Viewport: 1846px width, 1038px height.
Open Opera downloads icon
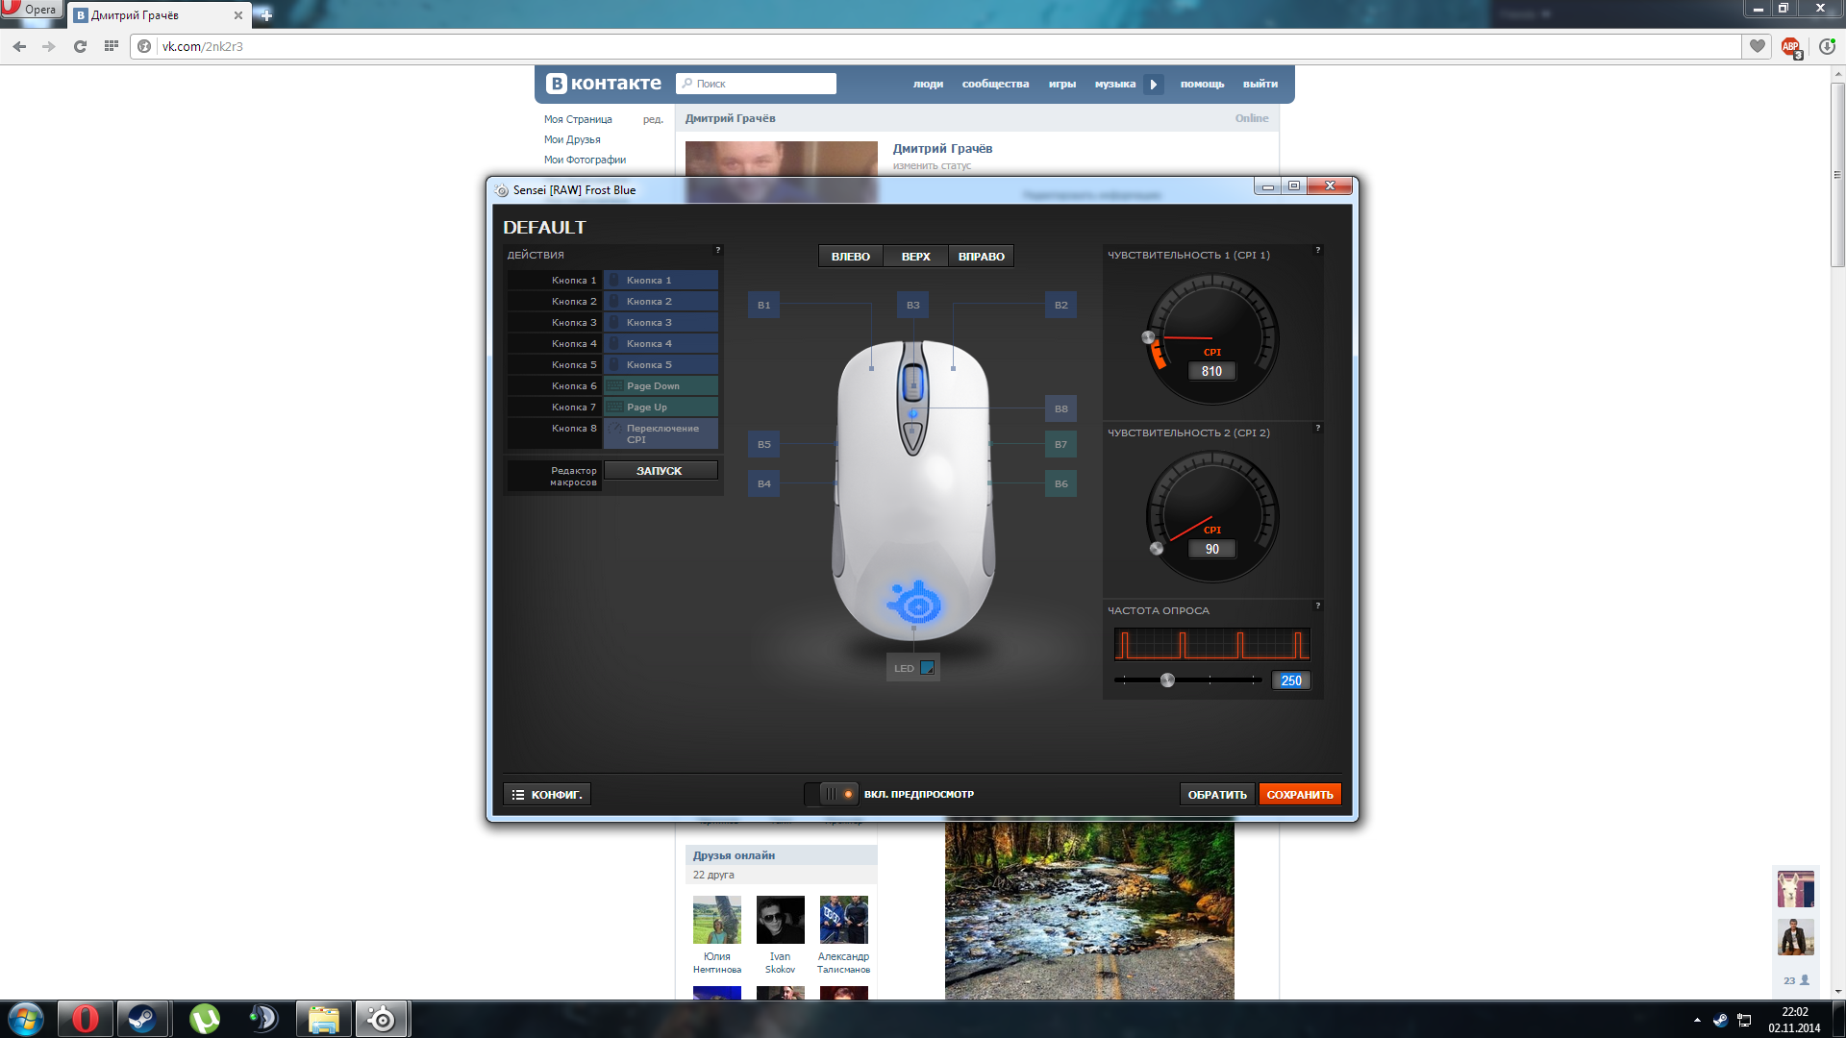click(x=1827, y=46)
